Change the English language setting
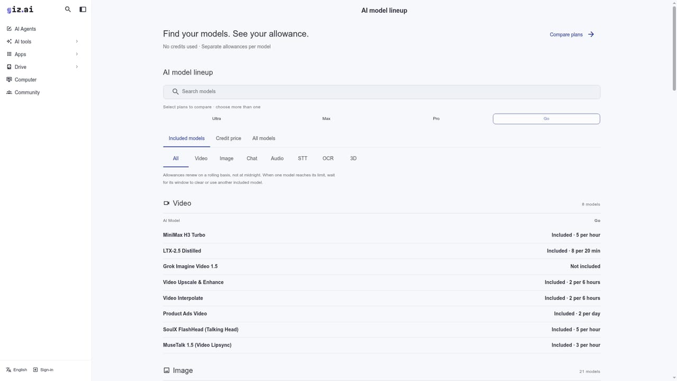677x381 pixels. pyautogui.click(x=16, y=370)
